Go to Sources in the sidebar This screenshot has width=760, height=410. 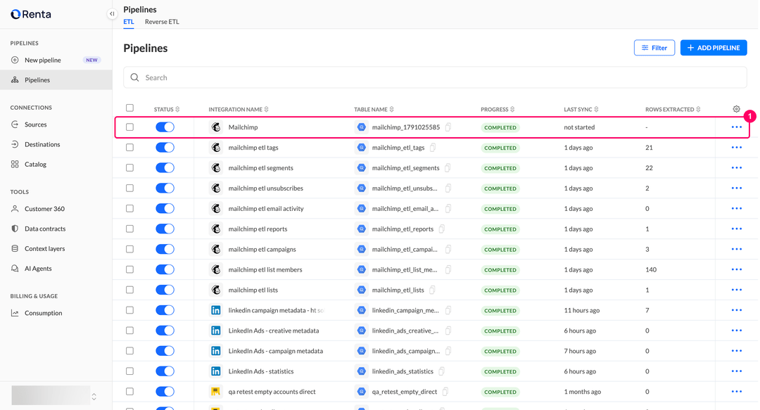coord(56,124)
